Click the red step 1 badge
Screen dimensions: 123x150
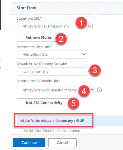pos(81,23)
